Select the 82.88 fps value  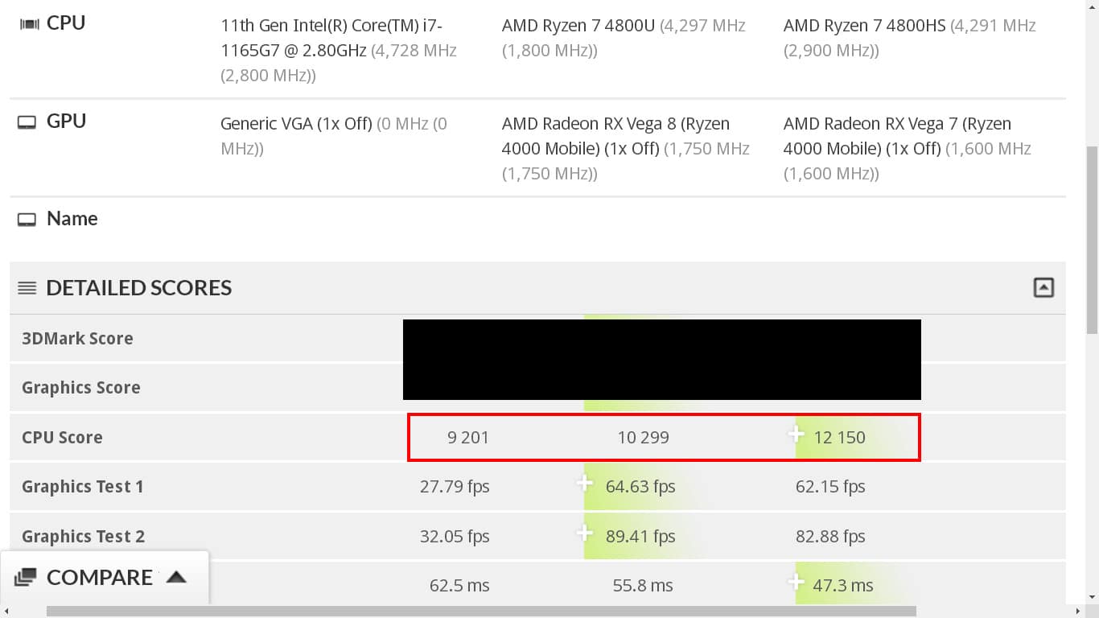(830, 537)
